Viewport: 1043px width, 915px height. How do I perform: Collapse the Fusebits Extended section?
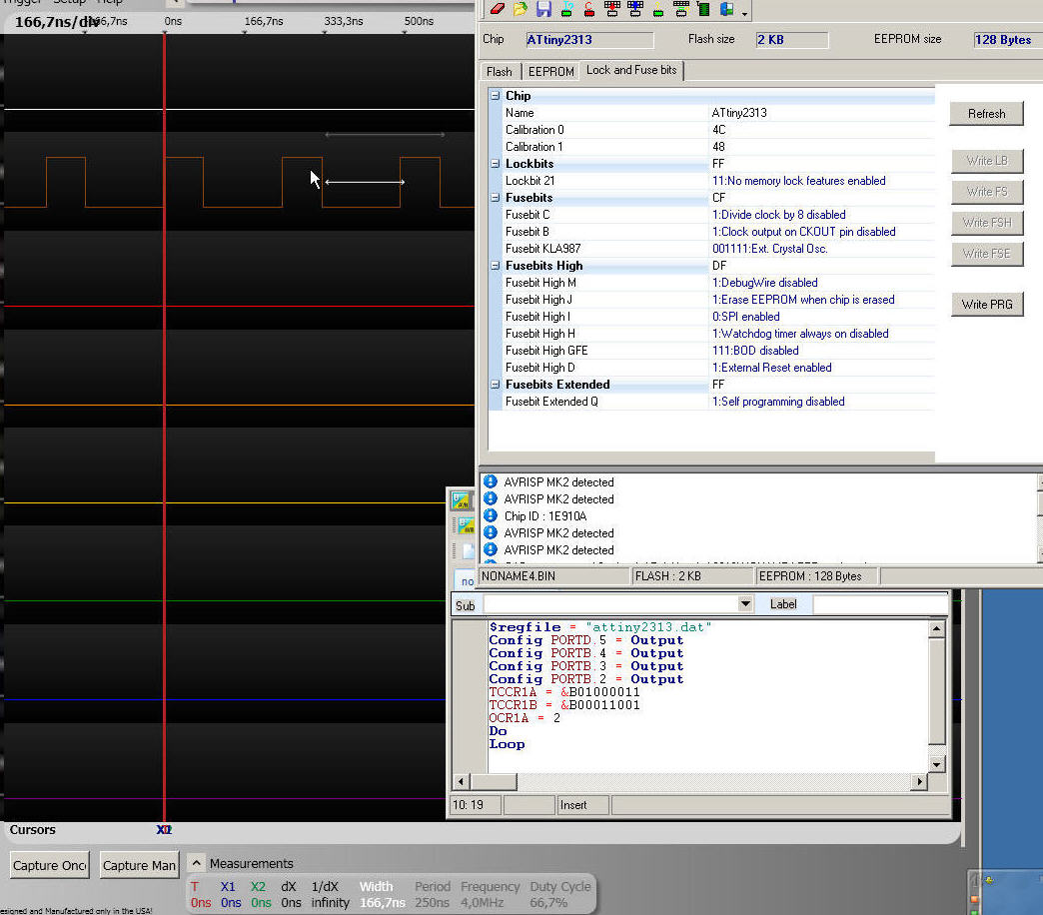495,385
